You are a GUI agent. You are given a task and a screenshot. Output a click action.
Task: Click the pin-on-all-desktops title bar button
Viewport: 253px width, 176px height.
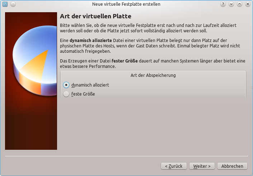[13, 4]
